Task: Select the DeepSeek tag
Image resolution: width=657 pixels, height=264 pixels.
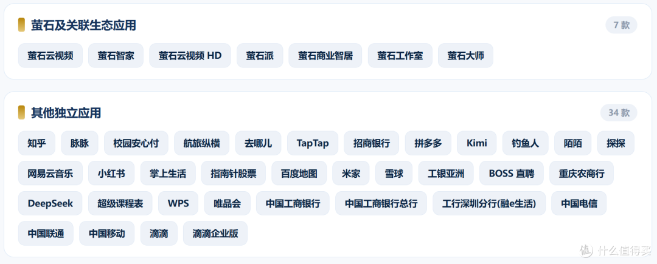Action: pos(50,203)
